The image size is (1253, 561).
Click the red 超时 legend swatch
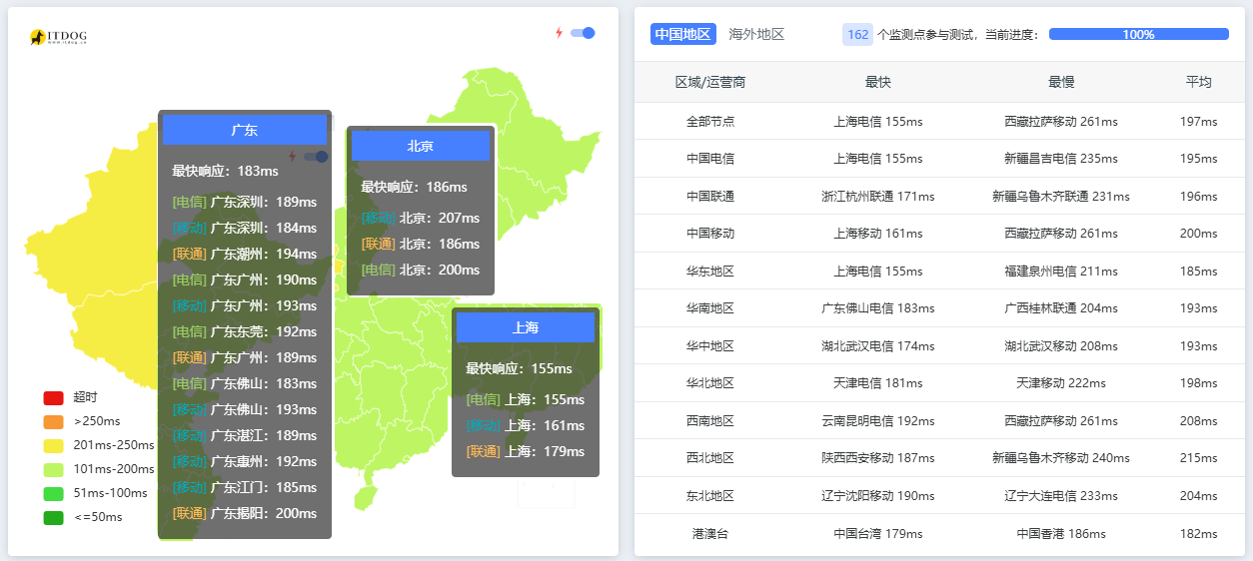[53, 397]
